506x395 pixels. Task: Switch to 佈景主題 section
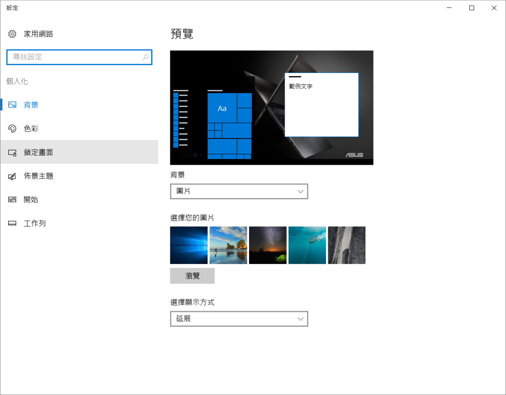click(x=38, y=176)
